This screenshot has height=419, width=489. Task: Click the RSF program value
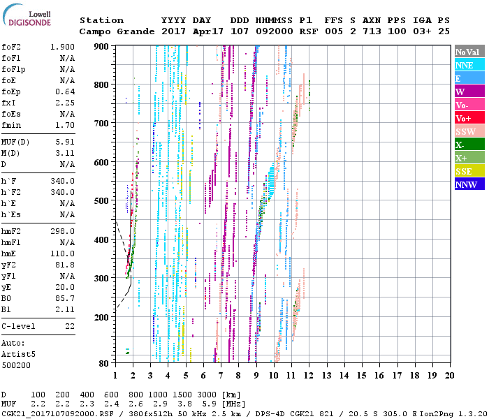coord(309,31)
